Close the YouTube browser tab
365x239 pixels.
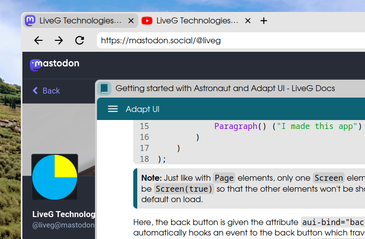pyautogui.click(x=248, y=21)
